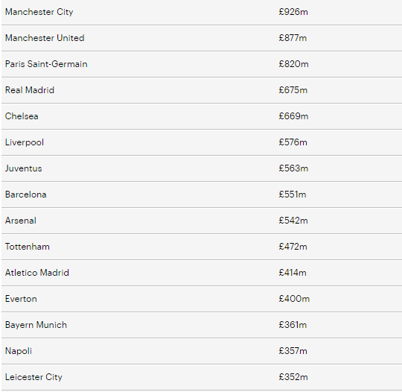Screen dimensions: 402x392
Task: Click the Tottenham club name
Action: click(x=28, y=247)
